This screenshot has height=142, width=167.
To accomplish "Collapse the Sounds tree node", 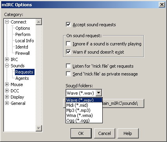I will (x=7, y=66).
